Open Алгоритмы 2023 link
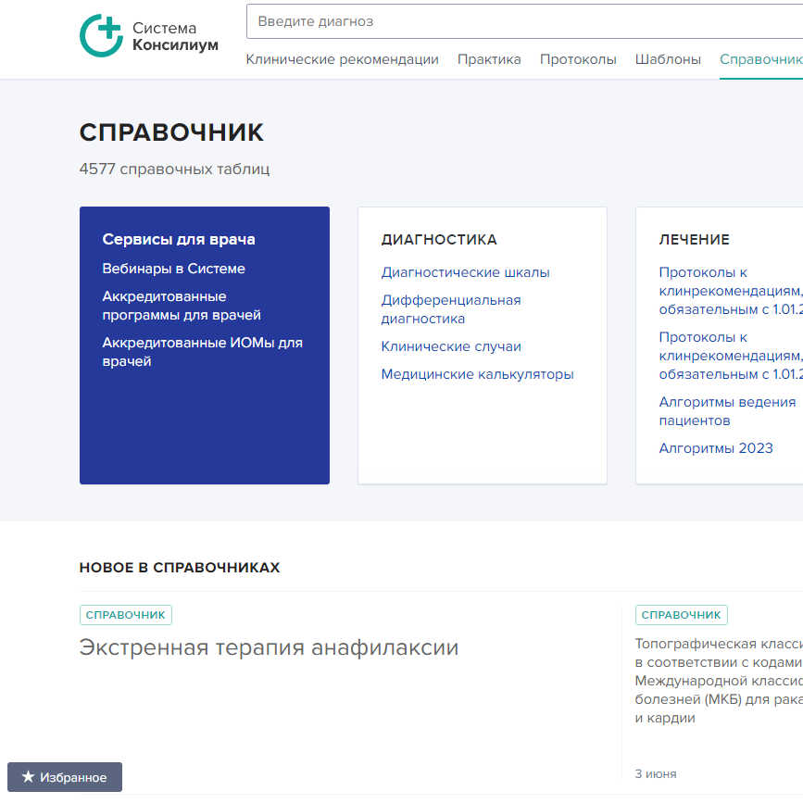The height and width of the screenshot is (803, 803). 715,448
